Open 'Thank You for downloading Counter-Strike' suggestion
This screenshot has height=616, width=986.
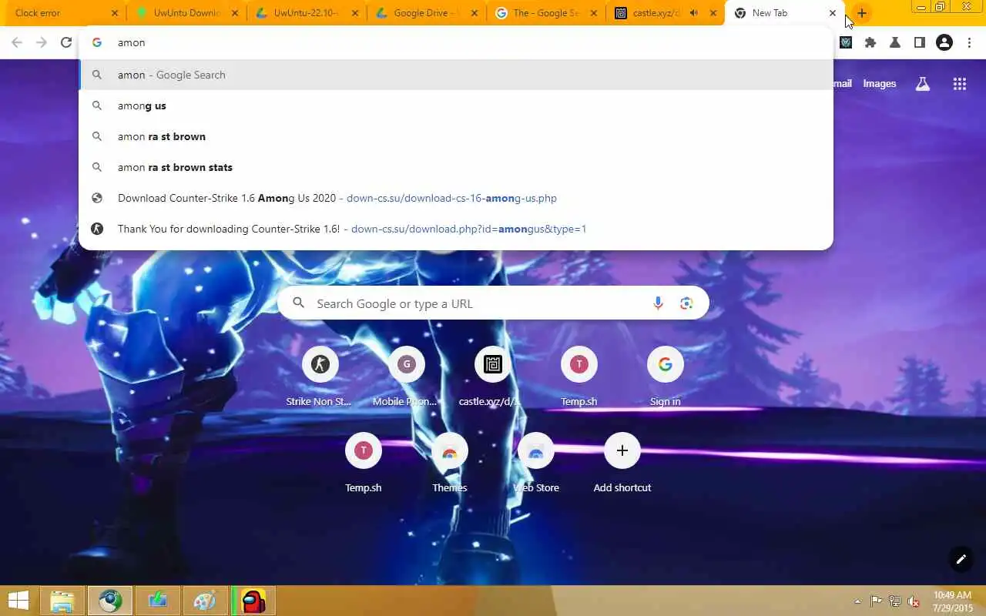456,229
